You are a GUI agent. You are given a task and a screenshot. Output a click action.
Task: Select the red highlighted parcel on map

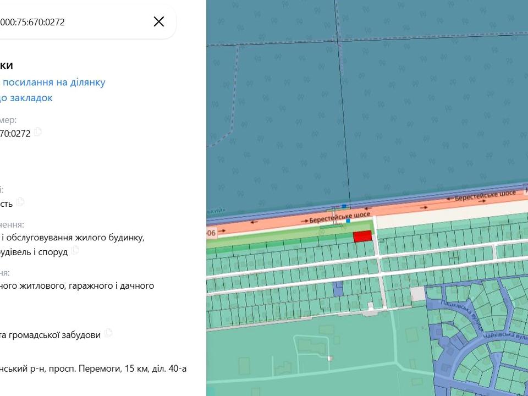(x=362, y=236)
